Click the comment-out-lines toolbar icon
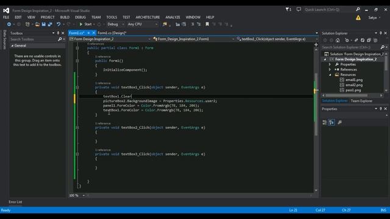Viewport: 390px width, 219px height. coord(193,24)
